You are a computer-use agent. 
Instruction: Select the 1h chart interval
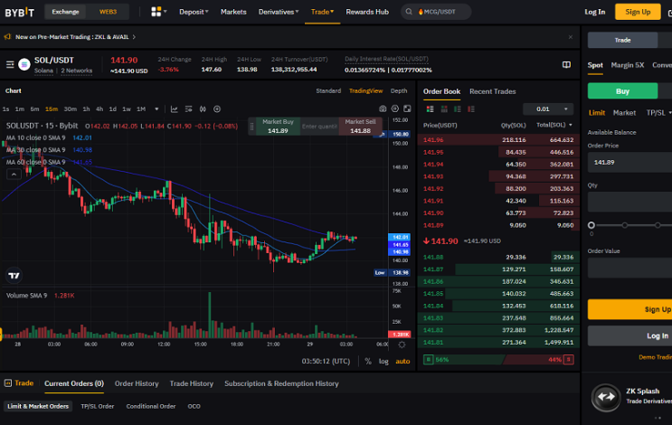[x=86, y=109]
